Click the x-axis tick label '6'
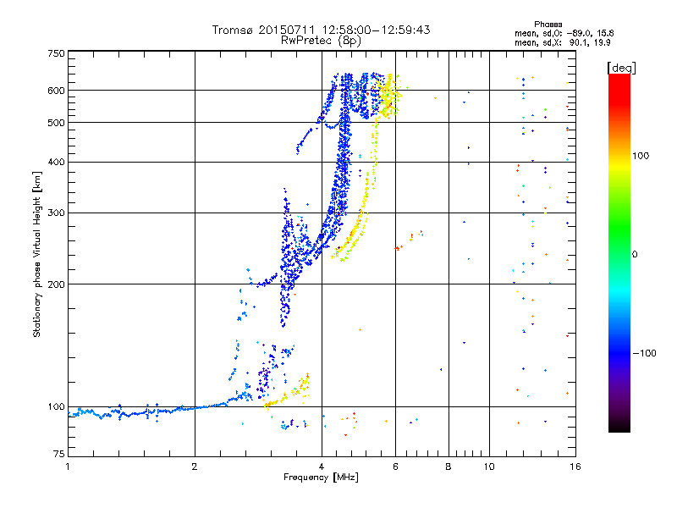 [395, 467]
